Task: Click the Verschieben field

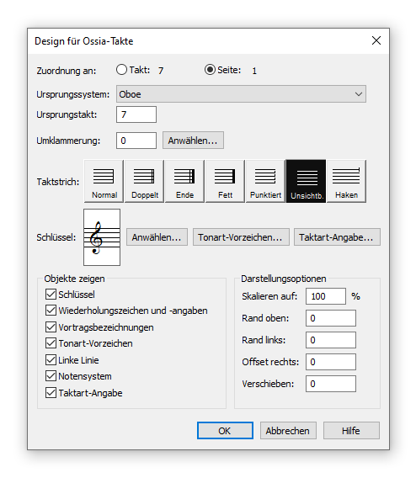Action: click(331, 384)
